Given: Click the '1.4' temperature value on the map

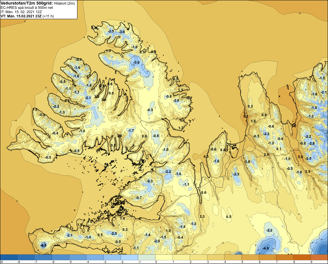Looking at the screenshot, I should [122, 219].
